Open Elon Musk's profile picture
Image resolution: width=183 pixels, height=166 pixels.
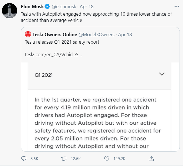(9, 12)
